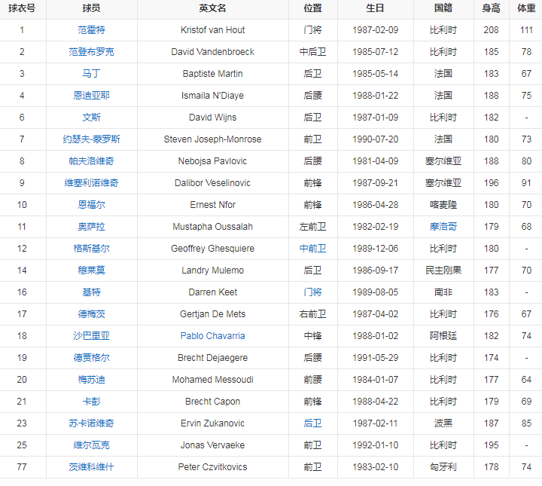Viewport: 542px width, 486px height.
Task: Click the English name Ernest Nfor cell
Action: (x=212, y=205)
